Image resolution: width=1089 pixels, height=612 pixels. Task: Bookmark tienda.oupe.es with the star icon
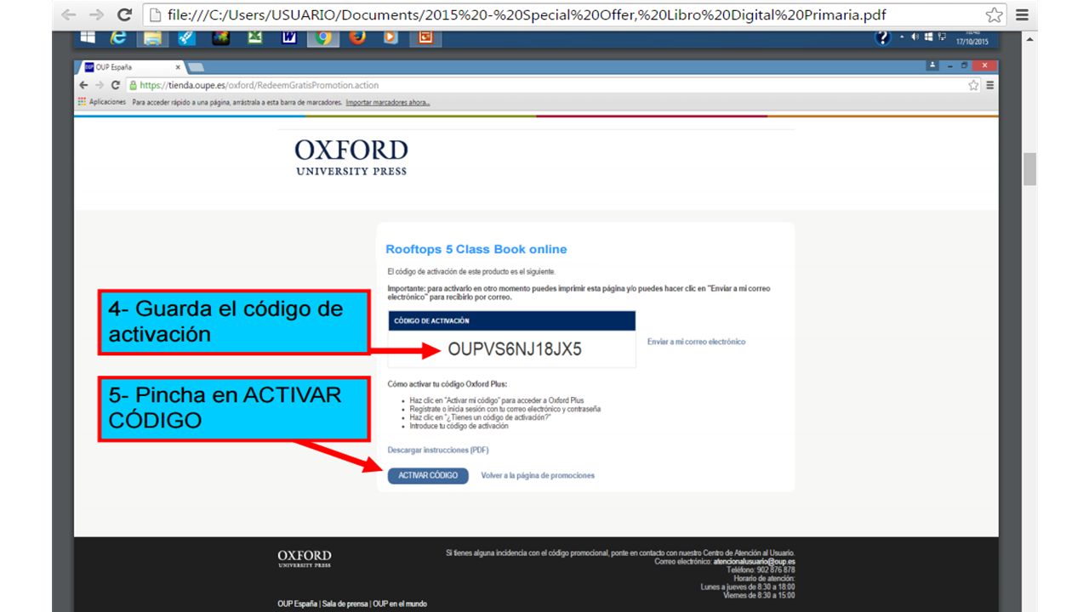[973, 85]
